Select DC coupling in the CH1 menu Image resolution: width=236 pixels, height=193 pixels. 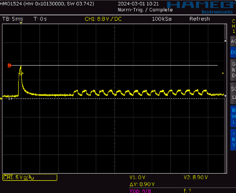pos(233,52)
